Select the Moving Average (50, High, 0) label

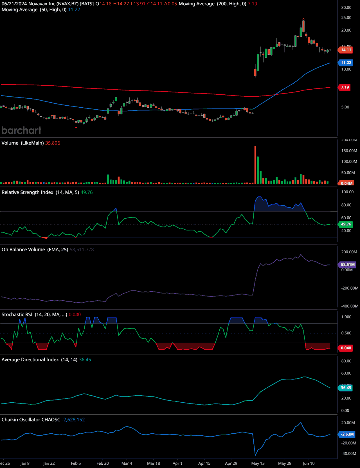[34, 10]
